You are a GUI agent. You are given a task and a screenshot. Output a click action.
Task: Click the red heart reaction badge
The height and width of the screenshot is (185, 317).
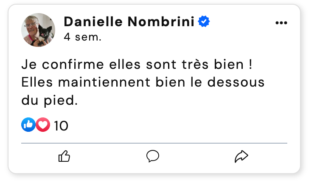pyautogui.click(x=43, y=125)
